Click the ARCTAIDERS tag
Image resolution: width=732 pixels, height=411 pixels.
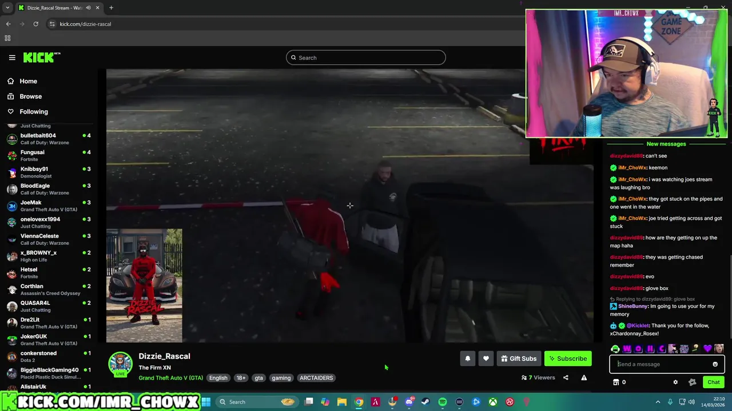[316, 378]
